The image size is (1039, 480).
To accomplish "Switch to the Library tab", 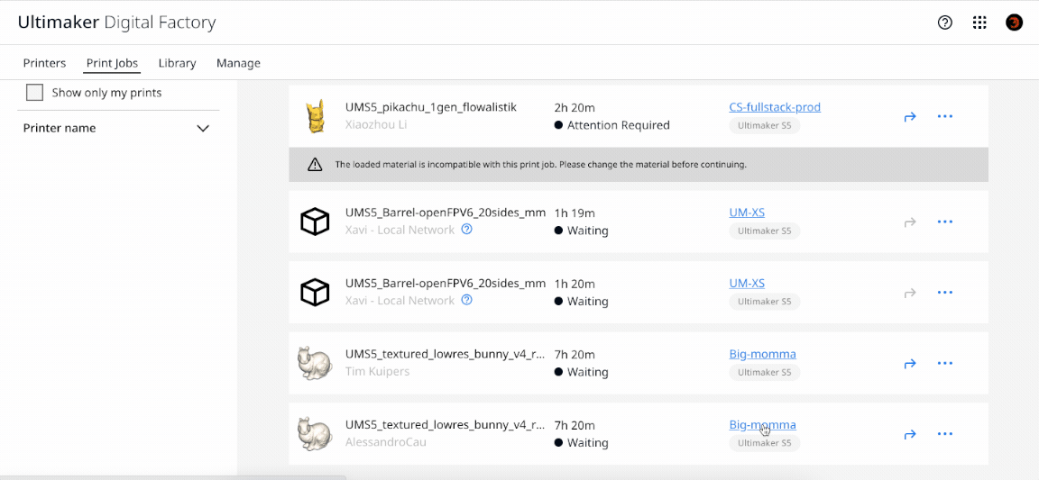I will (177, 63).
